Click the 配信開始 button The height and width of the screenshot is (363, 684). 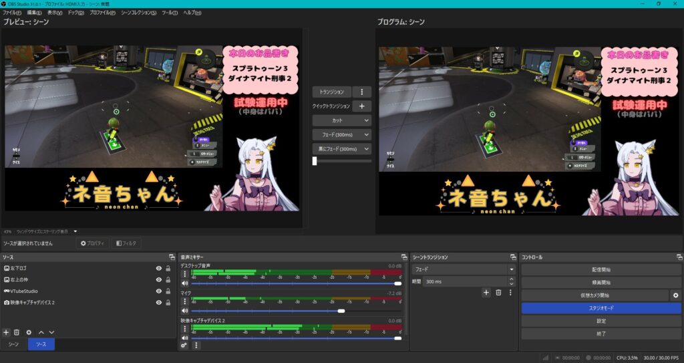click(x=601, y=269)
